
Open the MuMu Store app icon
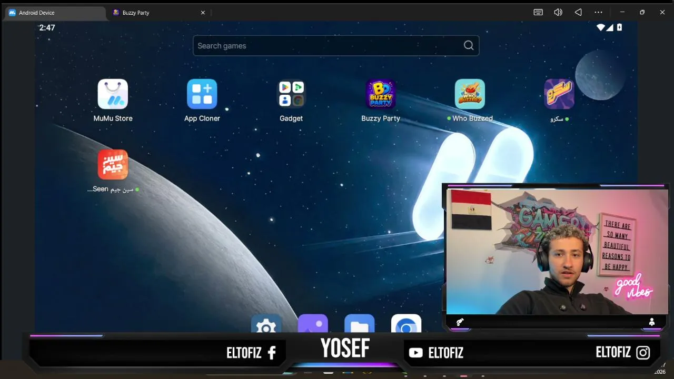point(113,94)
